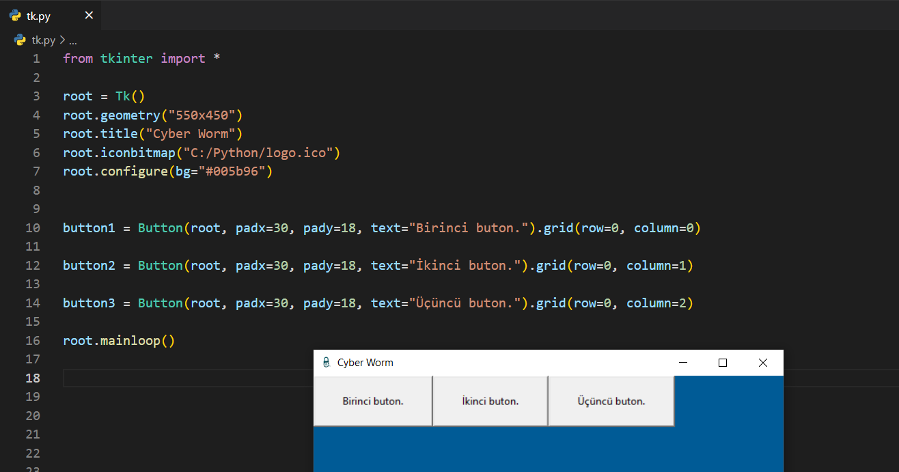This screenshot has width=899, height=472.
Task: Click the Cyber Worm window logo icon
Action: (326, 363)
